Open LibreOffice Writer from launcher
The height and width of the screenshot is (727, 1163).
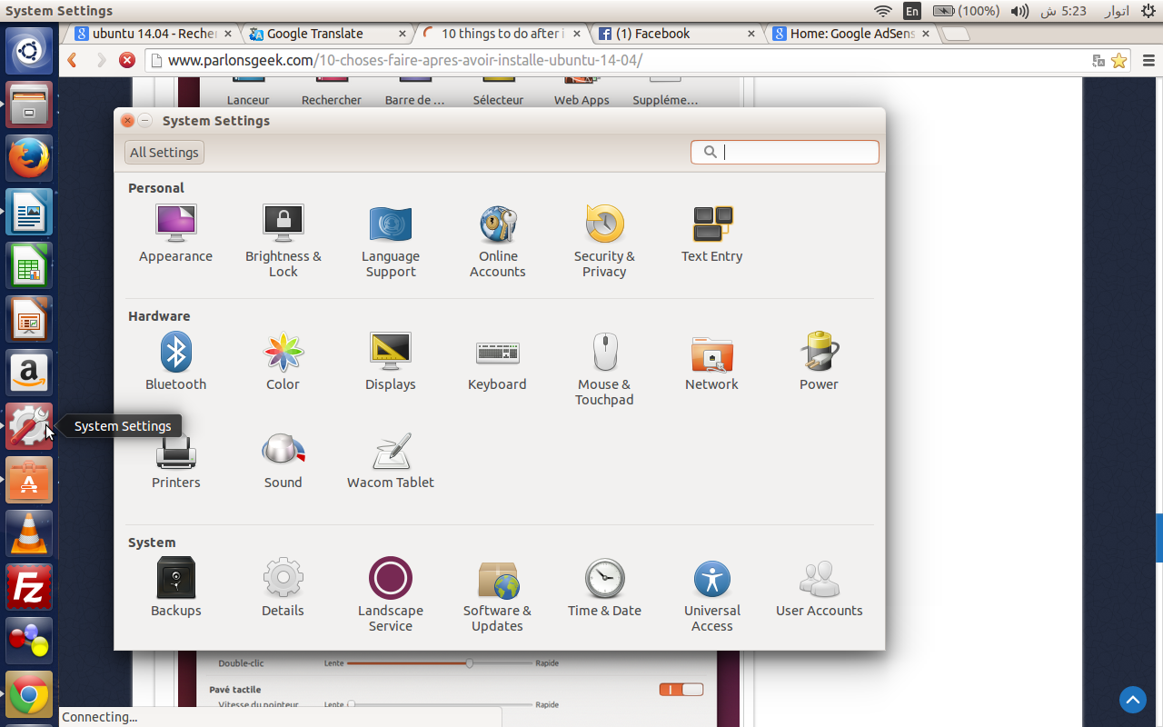tap(29, 212)
